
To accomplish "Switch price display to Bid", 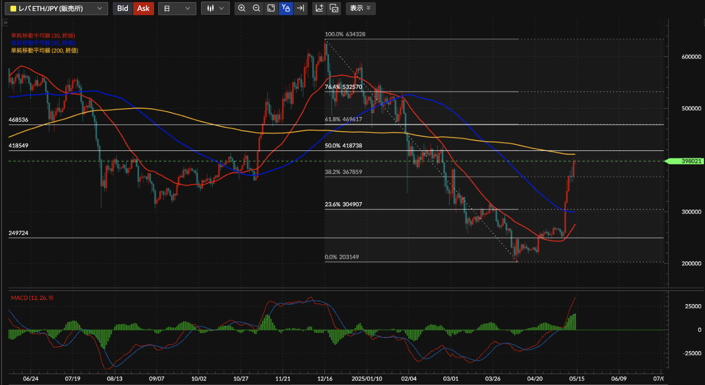I will click(x=123, y=8).
